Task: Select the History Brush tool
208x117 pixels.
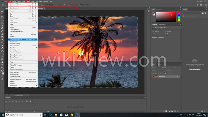Action: 2,37
